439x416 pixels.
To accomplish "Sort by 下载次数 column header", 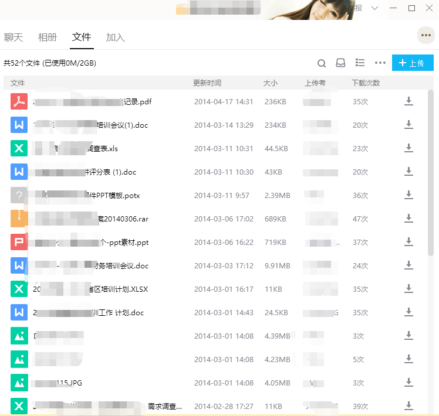I will (366, 83).
